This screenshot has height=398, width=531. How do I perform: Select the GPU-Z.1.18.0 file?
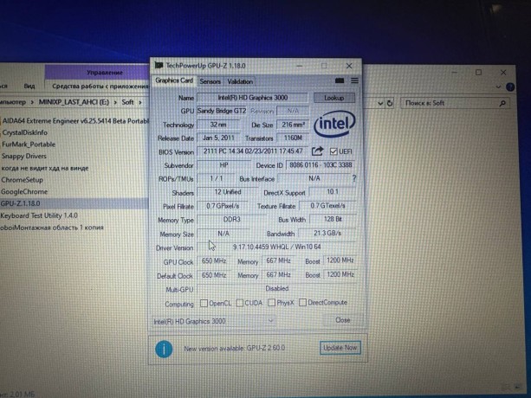coord(20,203)
